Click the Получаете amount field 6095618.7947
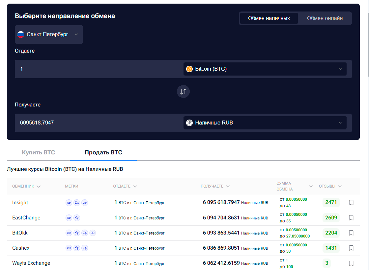The height and width of the screenshot is (270, 369). pyautogui.click(x=99, y=123)
